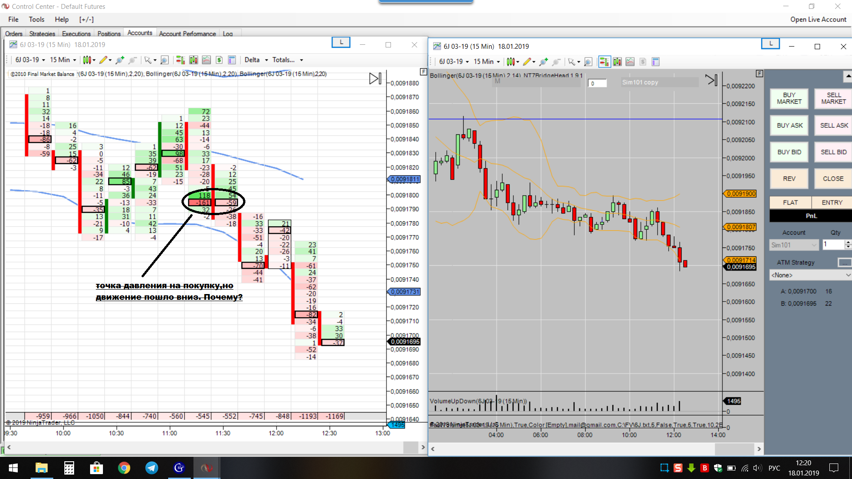Screen dimensions: 852x479
Task: Open Telegram from the Windows taskbar
Action: point(151,468)
